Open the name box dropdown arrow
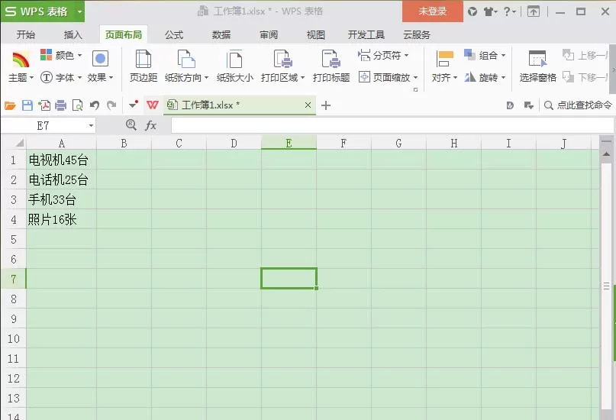The width and height of the screenshot is (616, 420). click(91, 126)
